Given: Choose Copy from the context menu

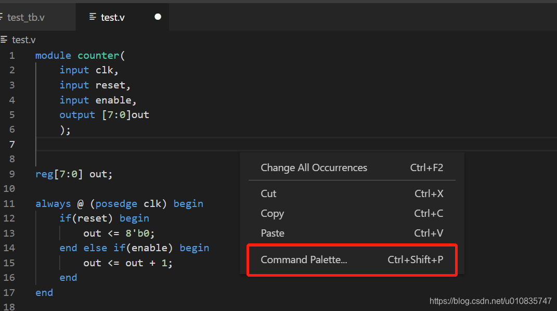Looking at the screenshot, I should pos(272,213).
